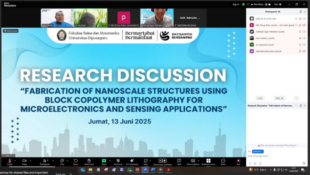Image resolution: width=310 pixels, height=175 pixels.
Task: Open Host tools shield icon
Action: (x=118, y=161)
